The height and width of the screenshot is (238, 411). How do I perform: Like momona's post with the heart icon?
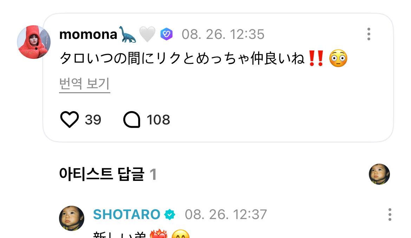tap(70, 120)
